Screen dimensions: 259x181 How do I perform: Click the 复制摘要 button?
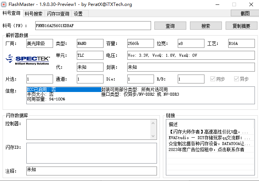[241, 26]
